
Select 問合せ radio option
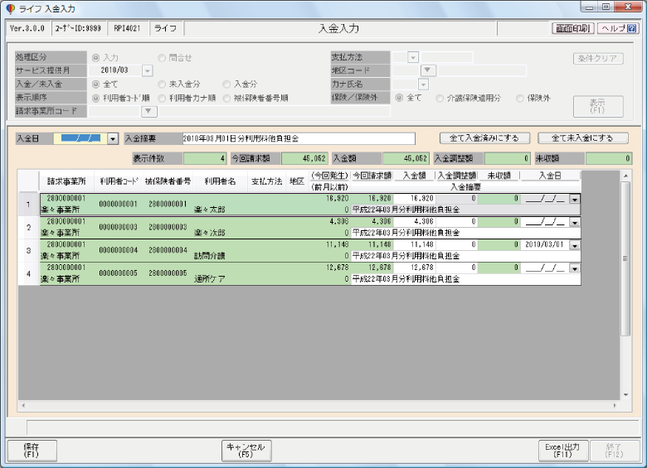pos(162,58)
